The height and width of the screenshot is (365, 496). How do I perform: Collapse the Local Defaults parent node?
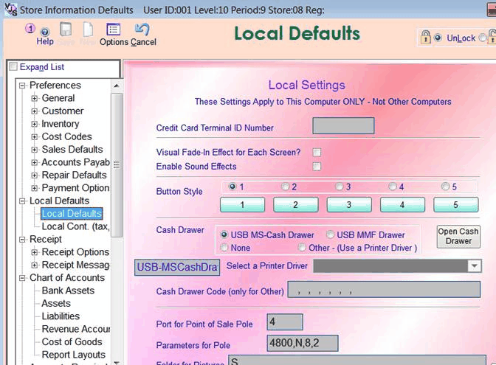[22, 201]
